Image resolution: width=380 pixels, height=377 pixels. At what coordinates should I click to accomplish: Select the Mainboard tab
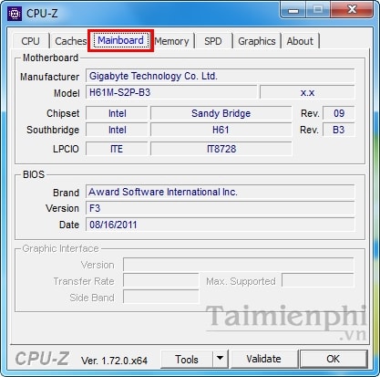tap(120, 40)
